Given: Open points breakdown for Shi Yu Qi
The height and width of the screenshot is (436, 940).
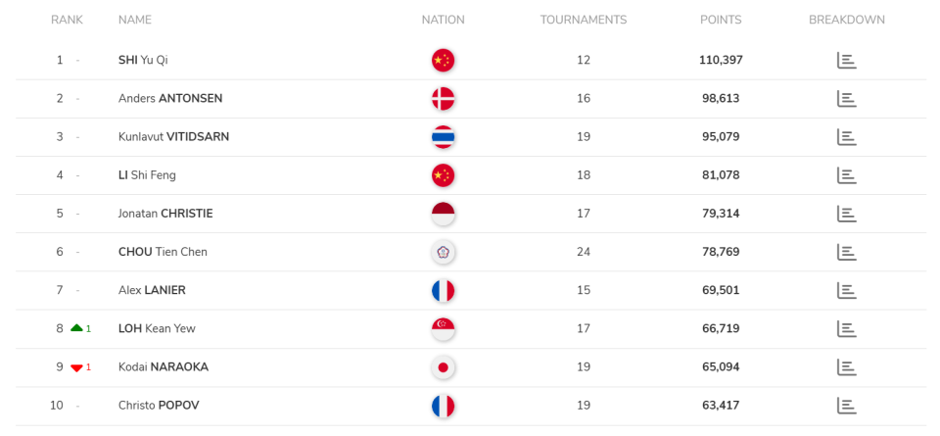Looking at the screenshot, I should 847,61.
